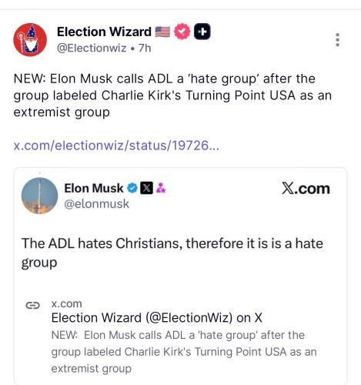Open "Election Wizard (@ElectionWiz) on X" title
The image size is (361, 385).
[157, 318]
